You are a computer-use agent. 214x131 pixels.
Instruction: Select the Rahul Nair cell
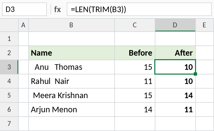coord(72,81)
